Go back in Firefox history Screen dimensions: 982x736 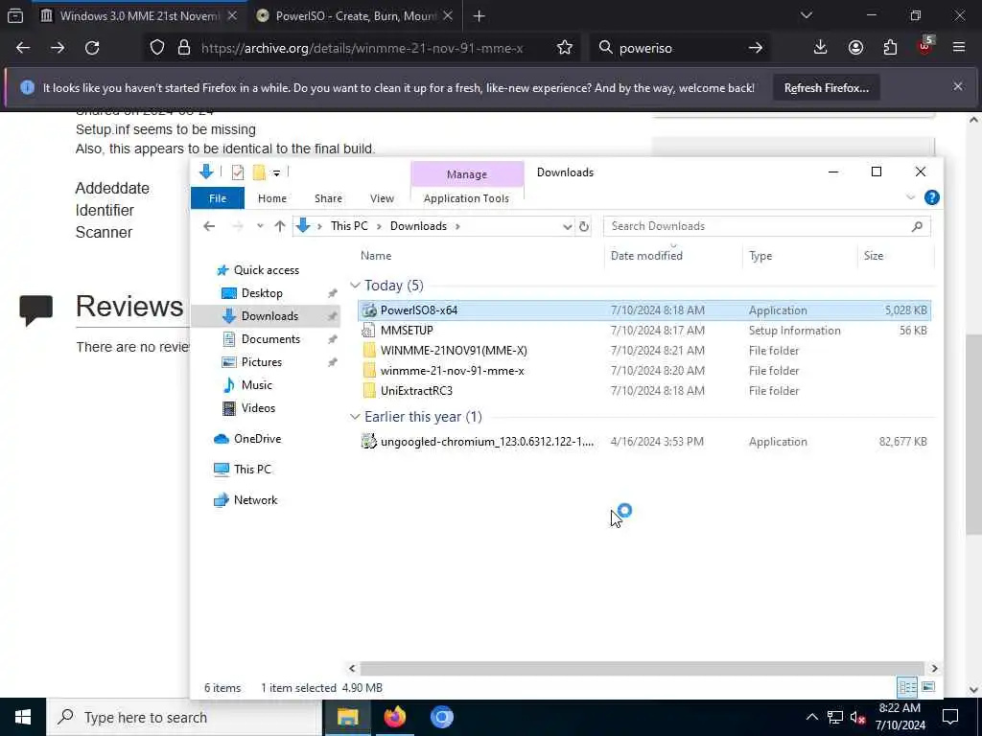[x=23, y=48]
